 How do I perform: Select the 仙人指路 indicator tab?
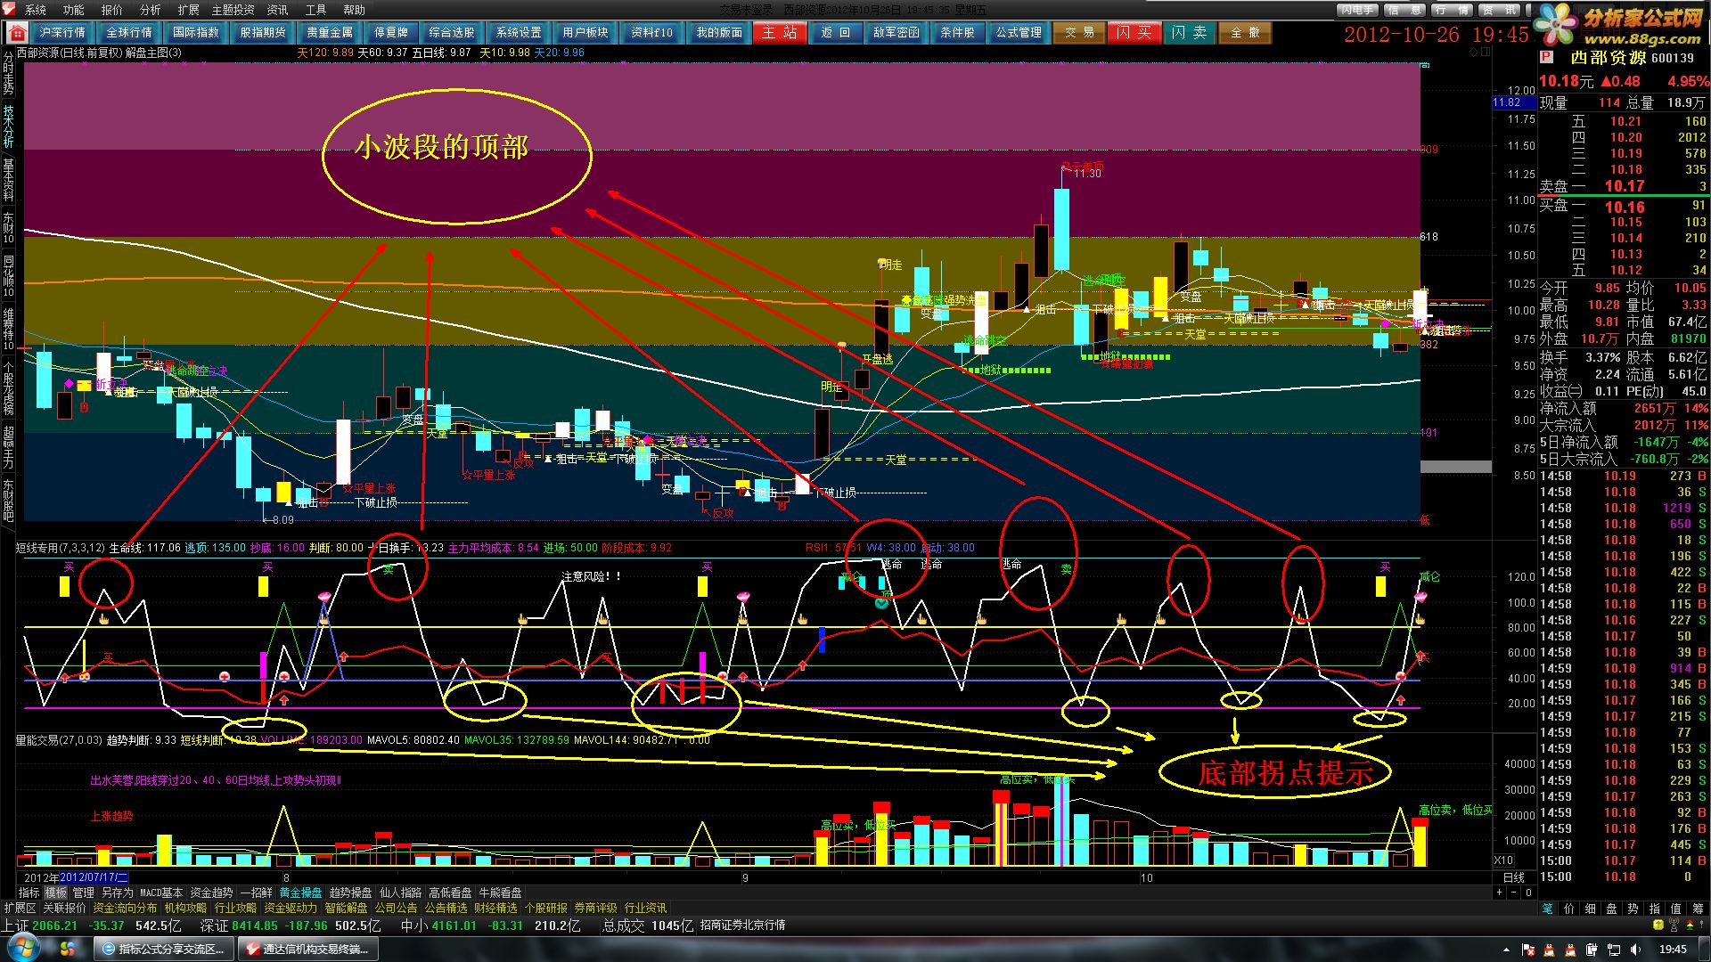[400, 893]
